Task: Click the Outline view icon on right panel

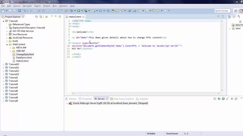Action: coord(229,17)
